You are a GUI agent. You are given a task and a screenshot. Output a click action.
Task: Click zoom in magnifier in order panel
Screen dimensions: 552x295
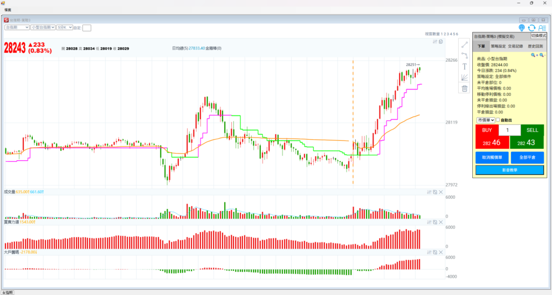pos(534,55)
